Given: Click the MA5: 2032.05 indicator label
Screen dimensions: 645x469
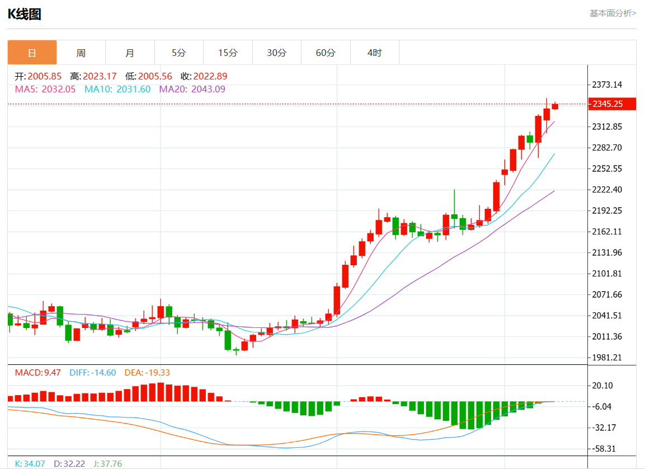Looking at the screenshot, I should pos(45,89).
